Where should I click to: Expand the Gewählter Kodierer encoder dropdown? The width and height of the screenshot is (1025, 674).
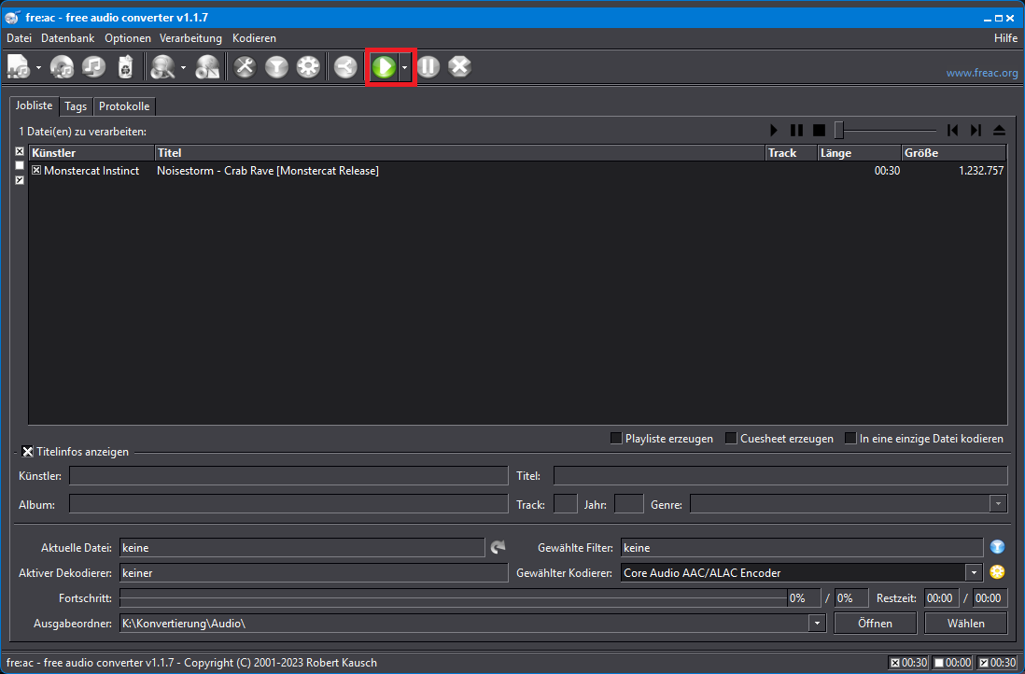coord(974,572)
